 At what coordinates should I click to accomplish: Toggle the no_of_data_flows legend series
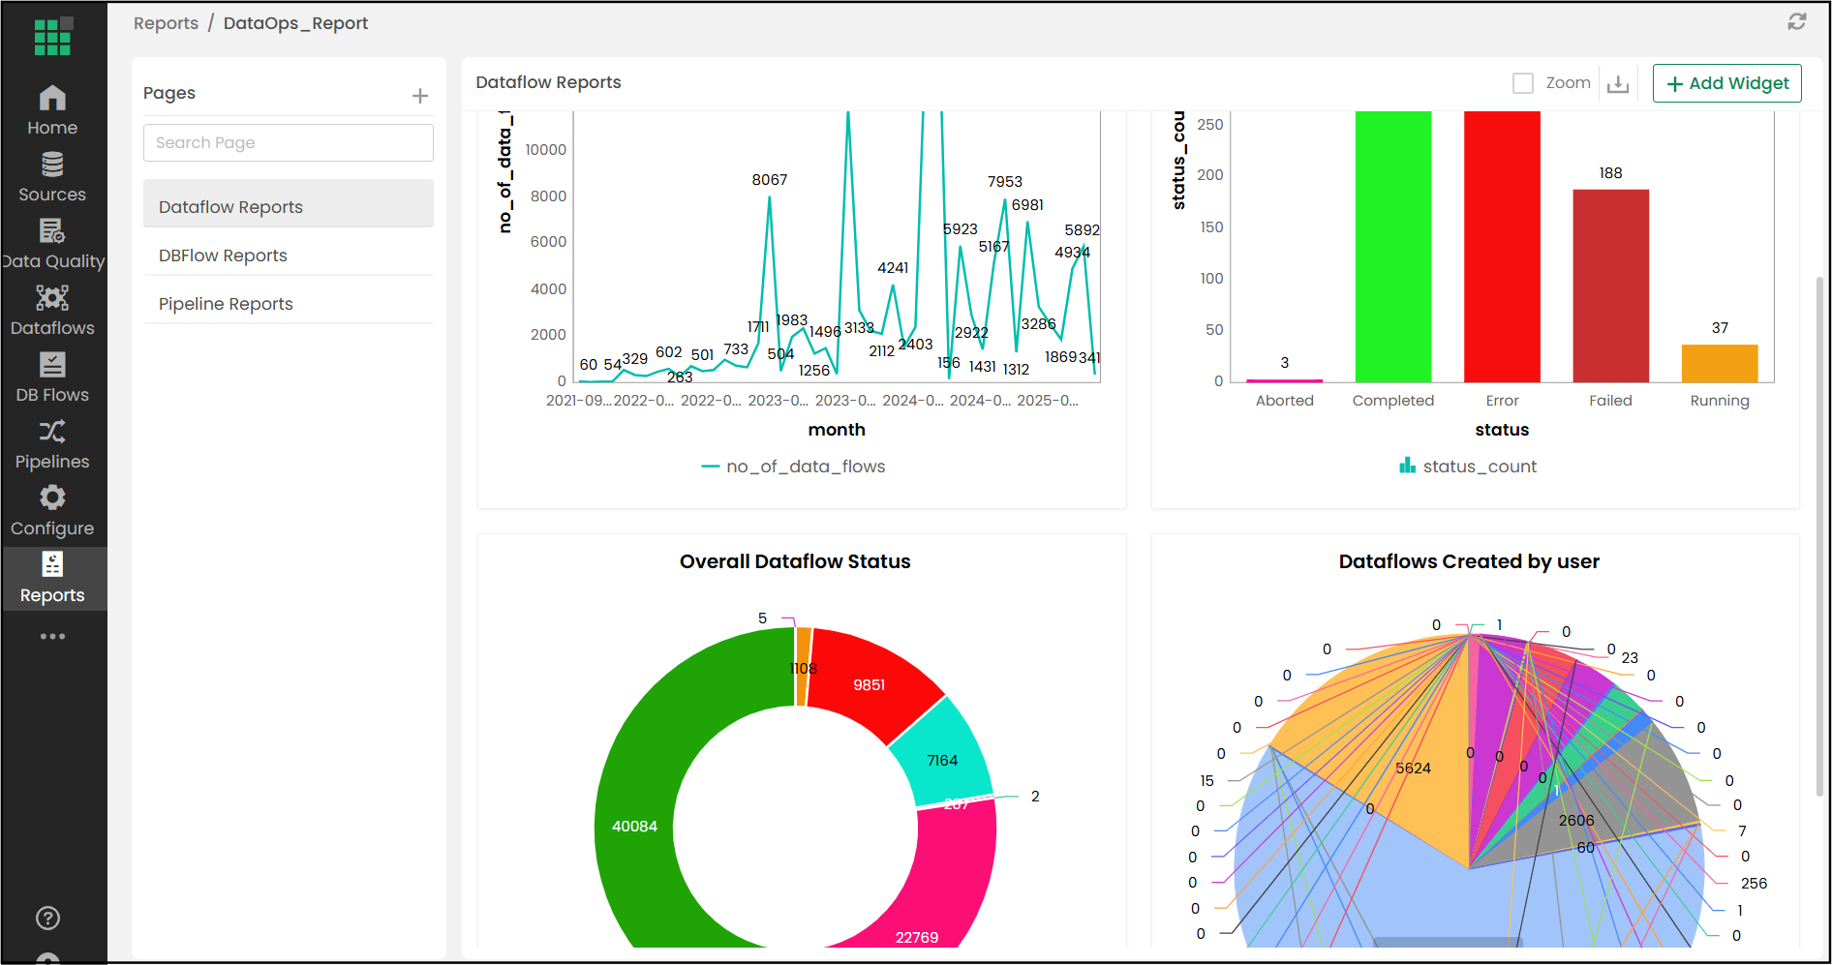tap(793, 467)
